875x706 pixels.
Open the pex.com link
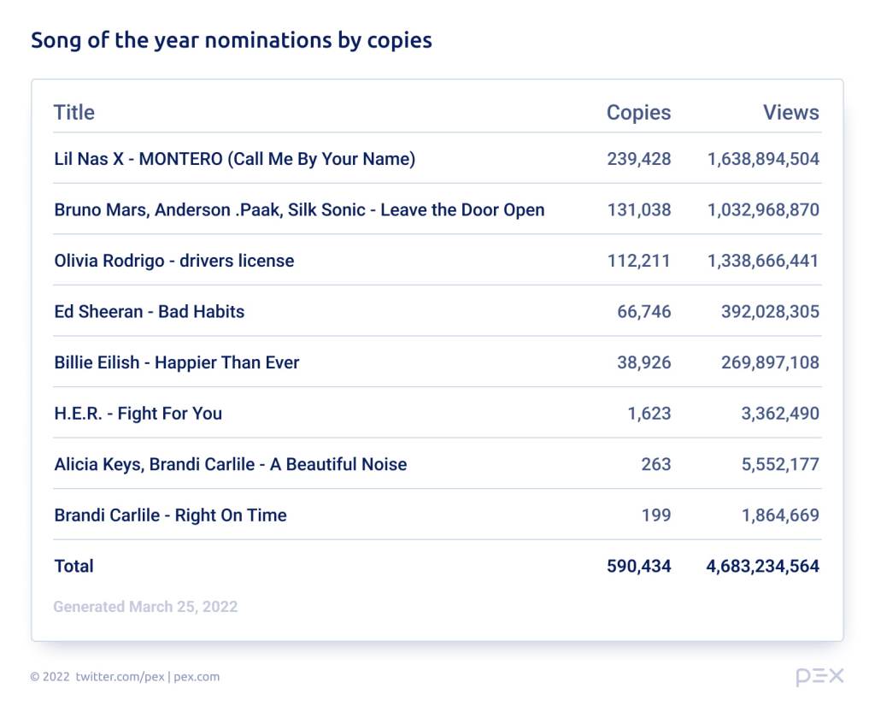click(x=197, y=677)
